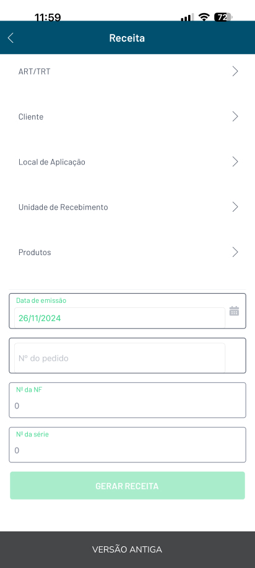Open the ART/TRT row
The width and height of the screenshot is (255, 568).
point(127,71)
